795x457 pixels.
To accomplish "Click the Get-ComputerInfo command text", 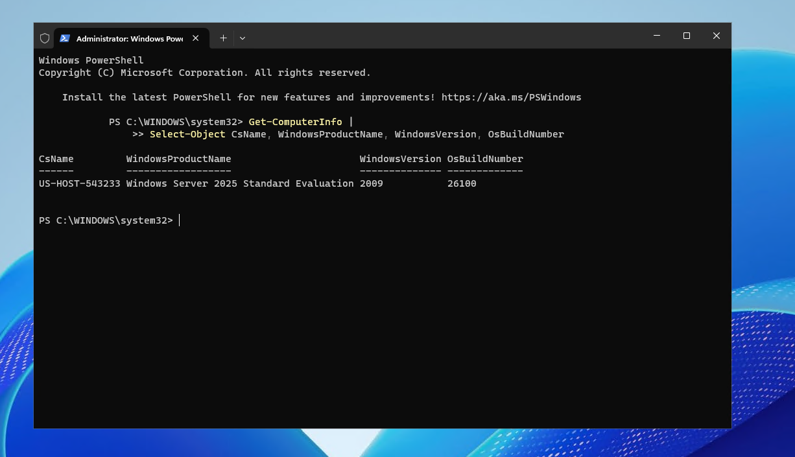I will (x=296, y=122).
